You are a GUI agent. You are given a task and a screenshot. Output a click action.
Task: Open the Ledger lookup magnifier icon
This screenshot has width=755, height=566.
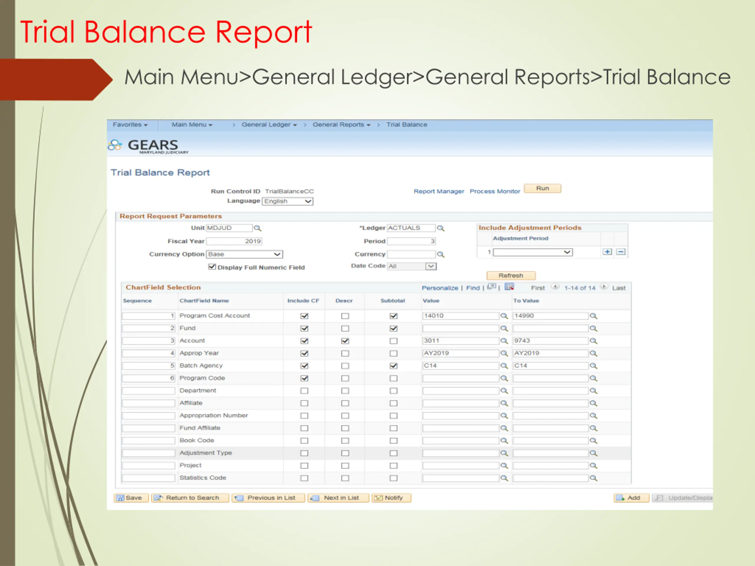click(x=441, y=228)
